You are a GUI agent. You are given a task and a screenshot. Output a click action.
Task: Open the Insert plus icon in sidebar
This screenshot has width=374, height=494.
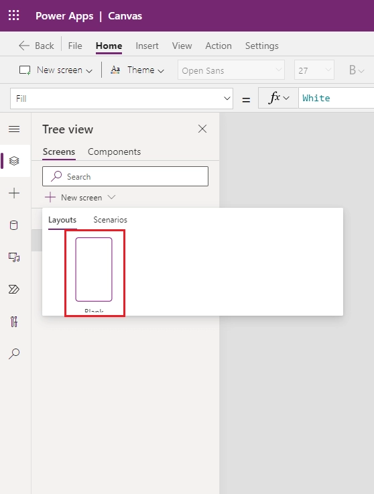pos(14,193)
